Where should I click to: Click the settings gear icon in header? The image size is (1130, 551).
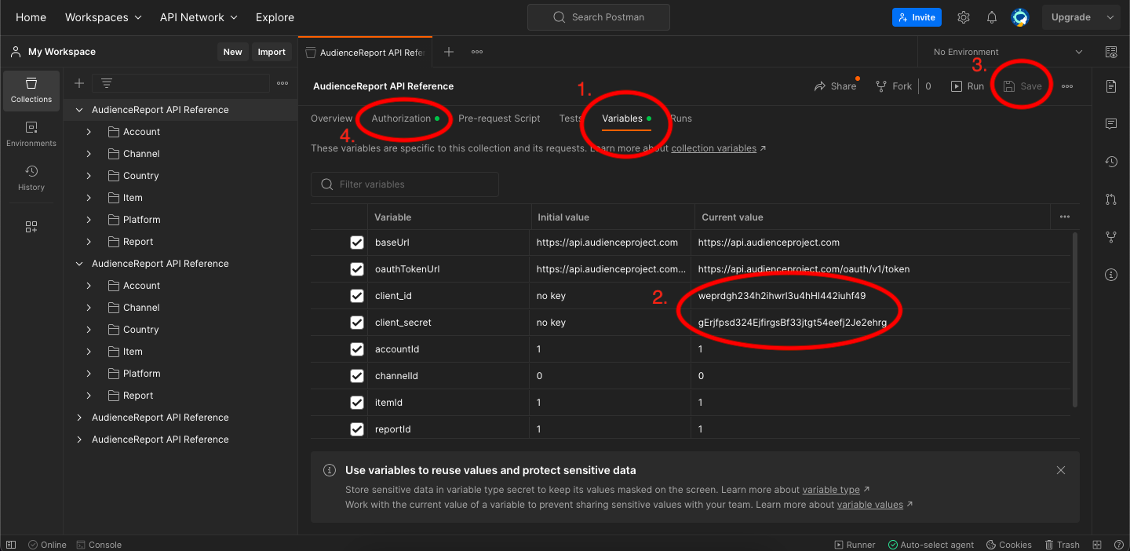tap(964, 17)
